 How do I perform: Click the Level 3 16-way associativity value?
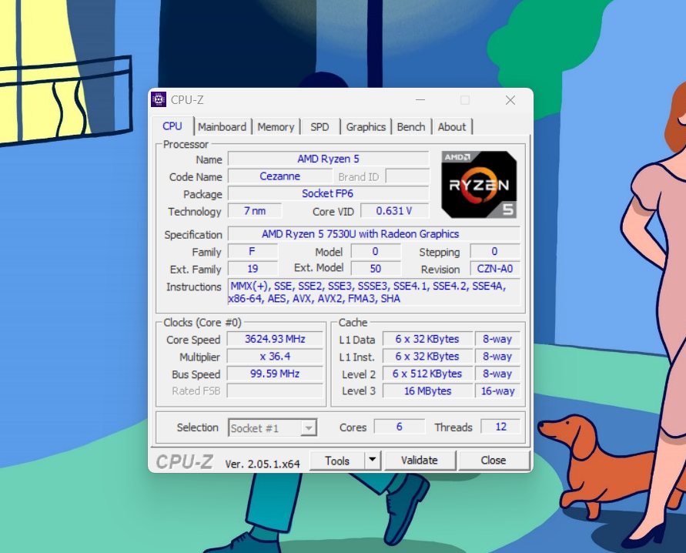point(497,390)
